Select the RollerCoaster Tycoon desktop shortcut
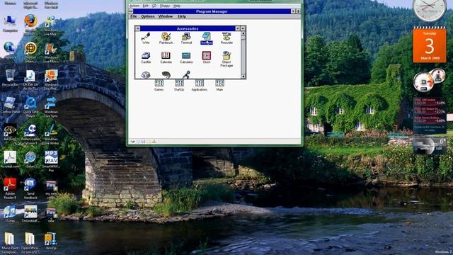The height and width of the screenshot is (255, 453). tap(30, 135)
